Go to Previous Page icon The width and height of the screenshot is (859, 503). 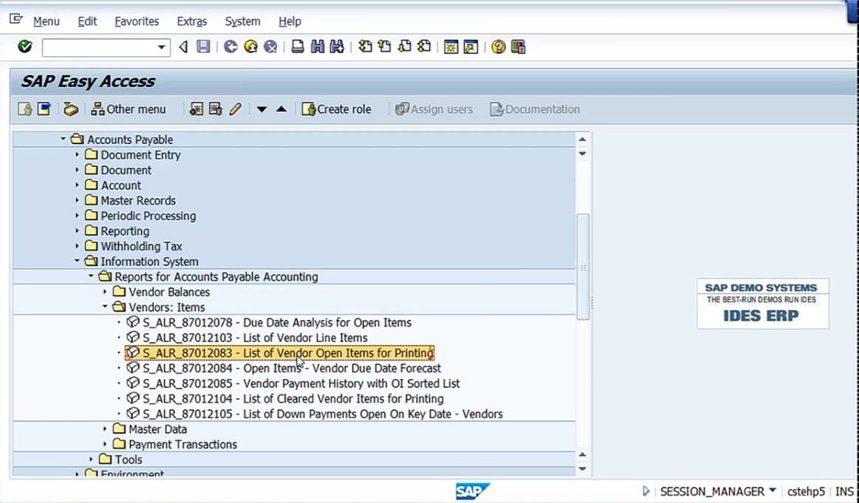pyautogui.click(x=385, y=47)
